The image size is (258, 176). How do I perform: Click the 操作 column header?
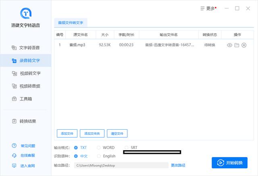[237, 35]
